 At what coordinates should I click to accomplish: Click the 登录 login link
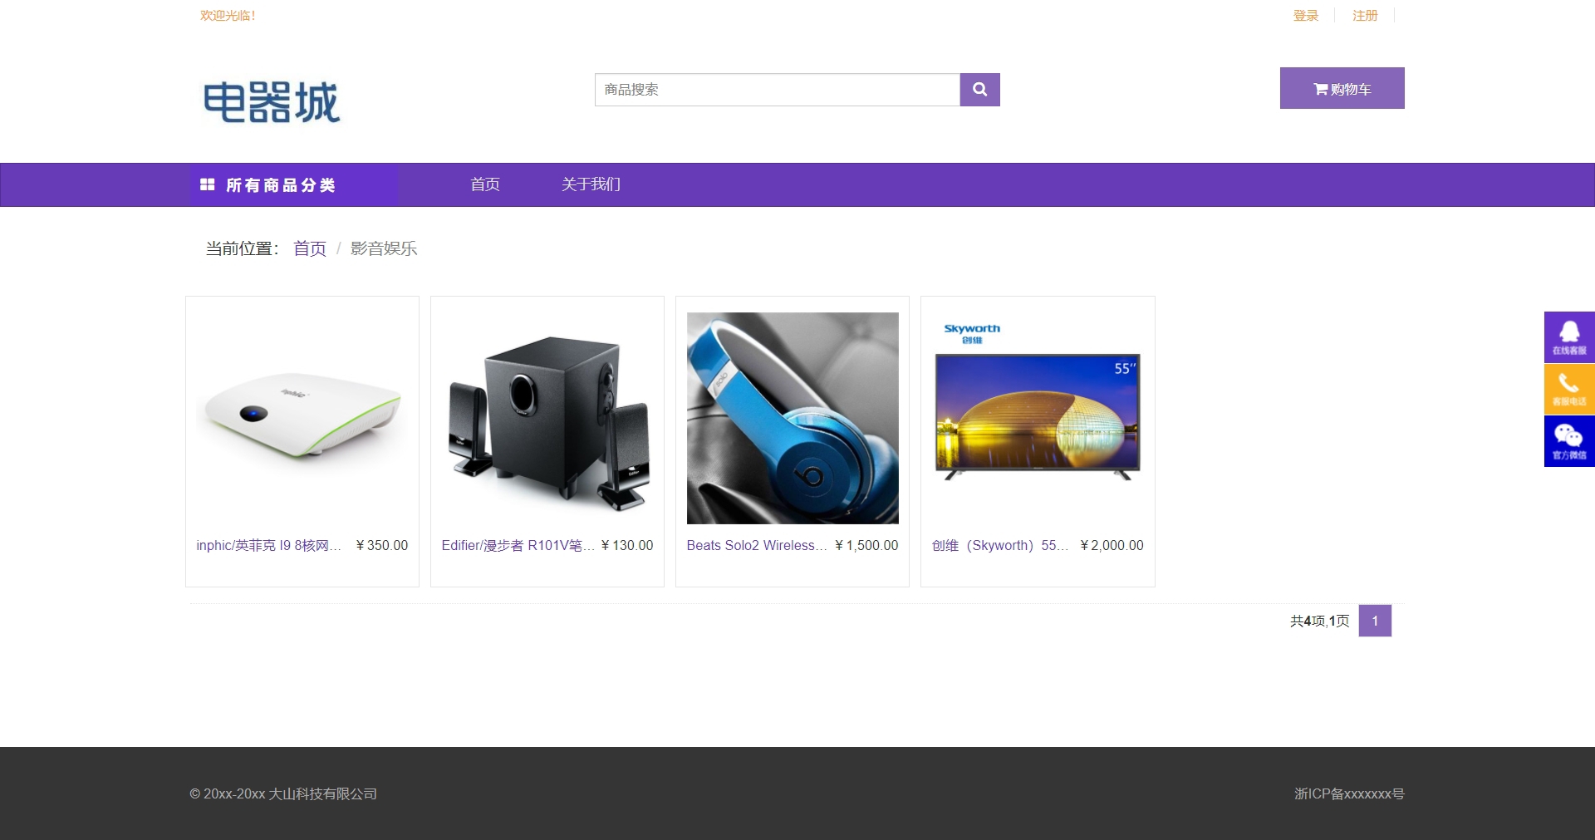(x=1306, y=16)
